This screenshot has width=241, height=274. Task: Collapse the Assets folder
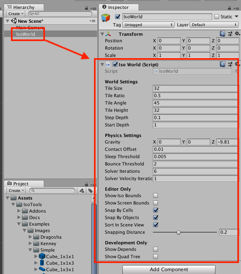(x=7, y=198)
